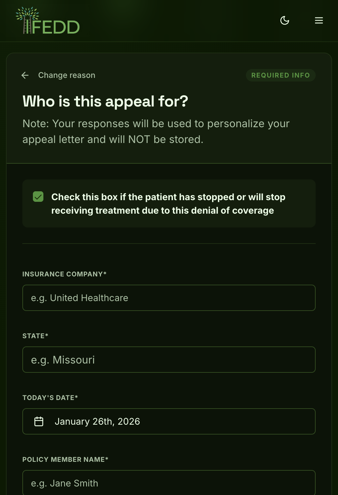Click the State input field
The image size is (338, 495).
coord(169,360)
